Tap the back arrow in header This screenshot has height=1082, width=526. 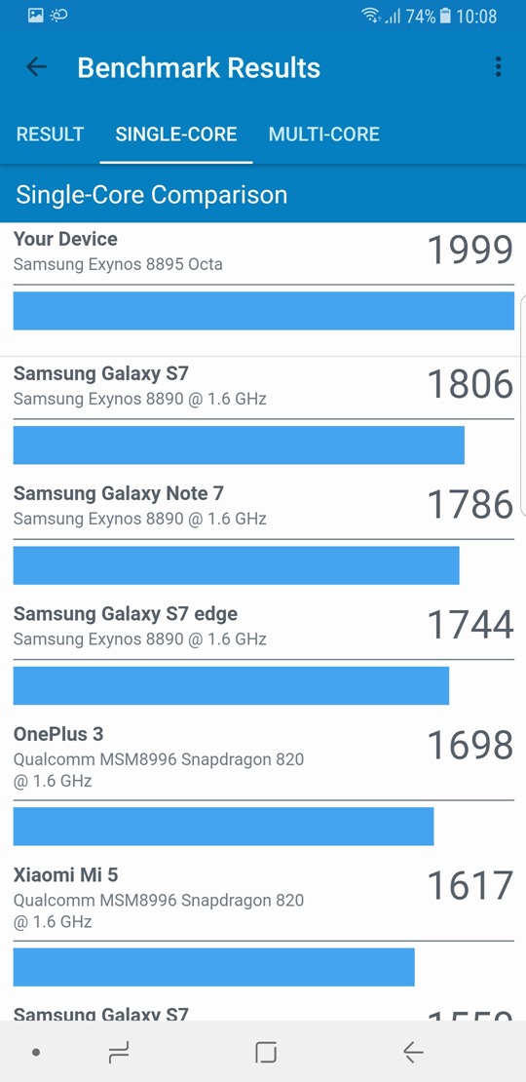pyautogui.click(x=36, y=67)
